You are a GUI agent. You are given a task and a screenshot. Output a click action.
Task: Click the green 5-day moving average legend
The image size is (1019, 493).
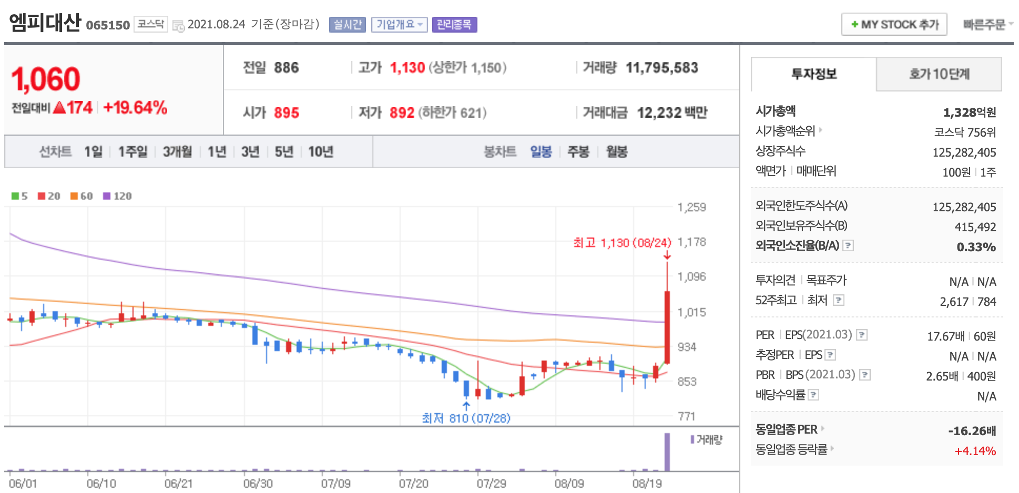(x=19, y=196)
